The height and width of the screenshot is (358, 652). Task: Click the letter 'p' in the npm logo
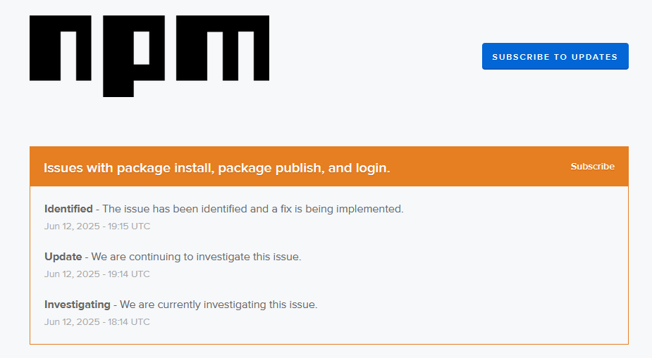tap(134, 56)
